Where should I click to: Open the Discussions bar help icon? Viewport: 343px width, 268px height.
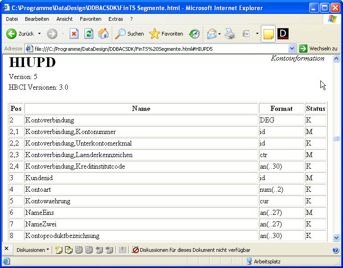(336, 250)
